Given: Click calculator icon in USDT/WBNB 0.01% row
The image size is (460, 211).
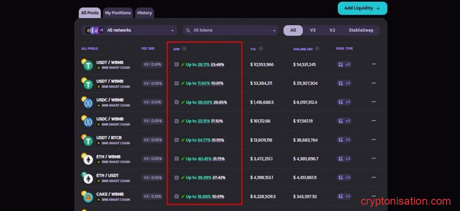Looking at the screenshot, I should point(177,64).
